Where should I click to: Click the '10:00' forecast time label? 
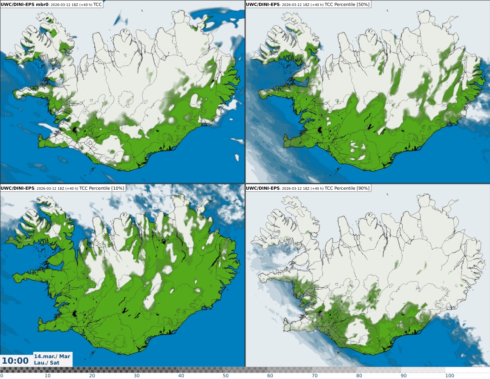[x=15, y=361]
